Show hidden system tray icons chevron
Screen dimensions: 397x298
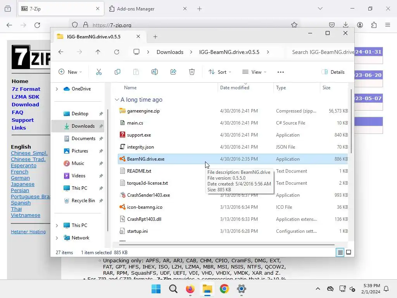point(318,289)
